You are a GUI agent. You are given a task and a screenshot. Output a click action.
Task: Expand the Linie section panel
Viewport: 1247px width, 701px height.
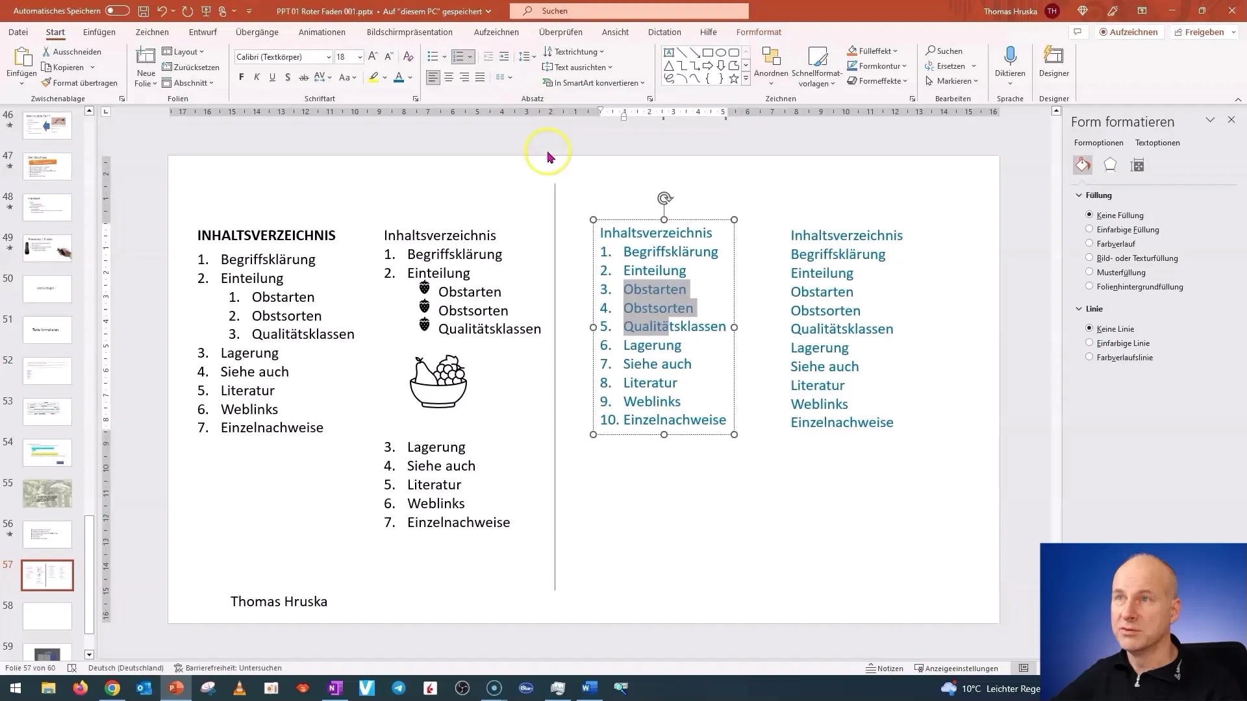coord(1079,308)
